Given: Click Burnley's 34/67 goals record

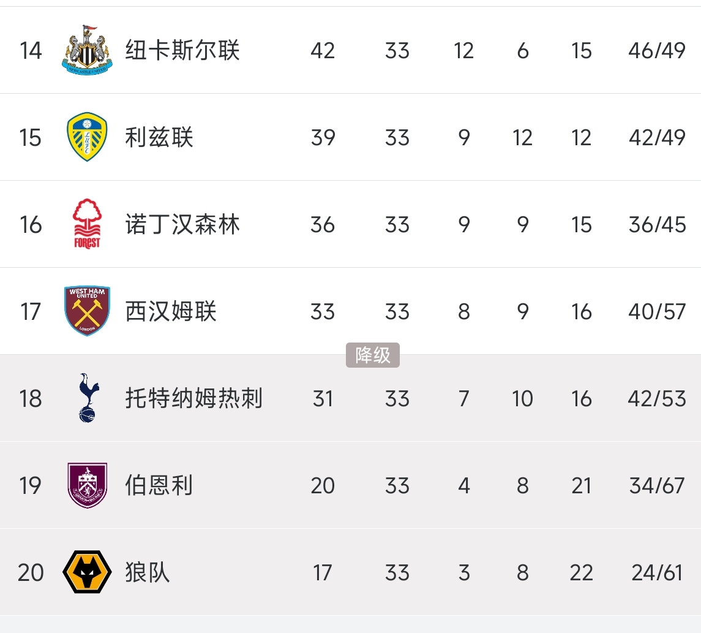Looking at the screenshot, I should (x=657, y=485).
